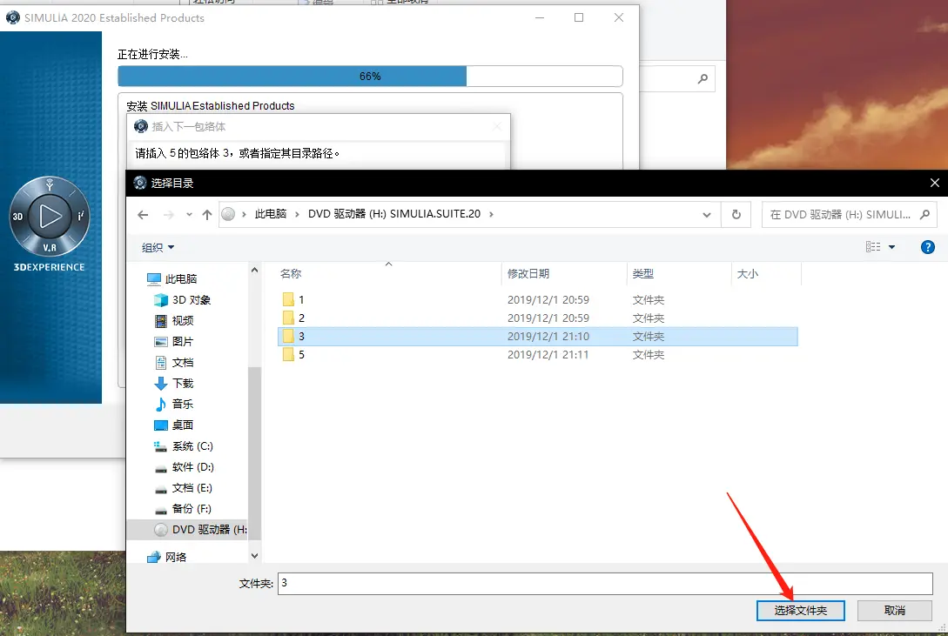The width and height of the screenshot is (948, 636).
Task: Click the back arrow in folder dialog
Action: tap(143, 214)
